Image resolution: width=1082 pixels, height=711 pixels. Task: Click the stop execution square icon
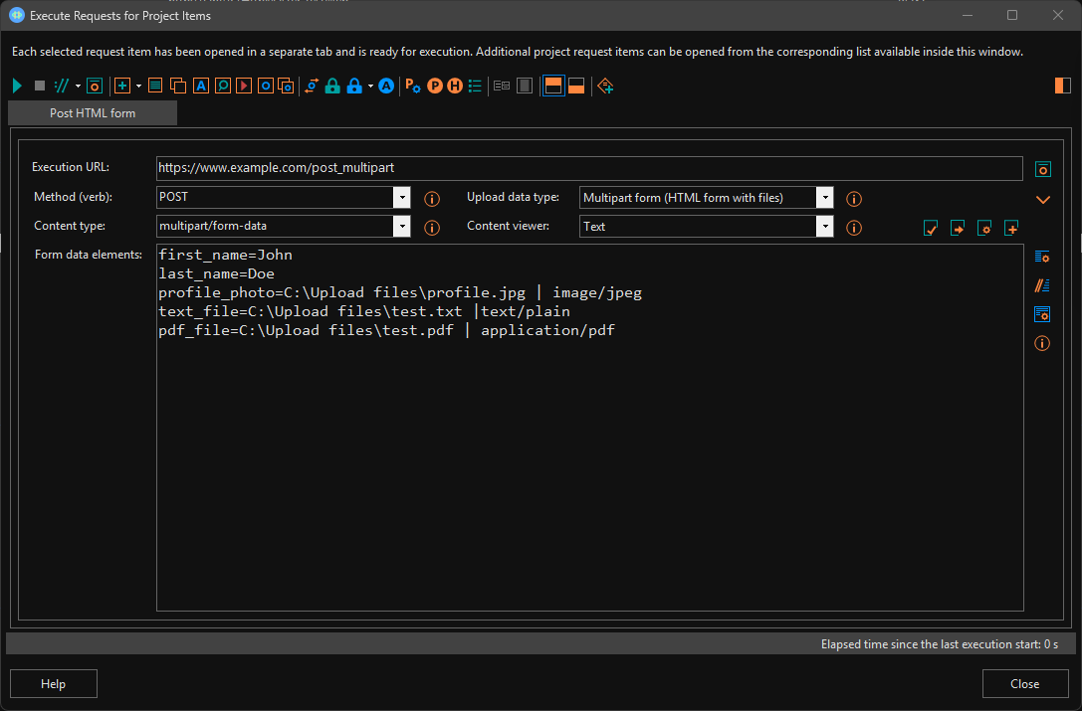click(39, 86)
